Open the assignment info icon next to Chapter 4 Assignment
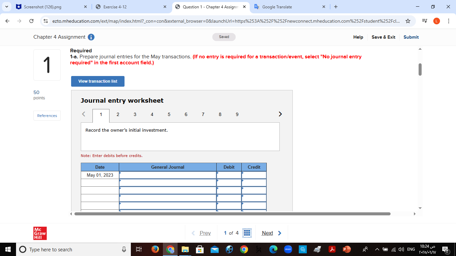 91,37
